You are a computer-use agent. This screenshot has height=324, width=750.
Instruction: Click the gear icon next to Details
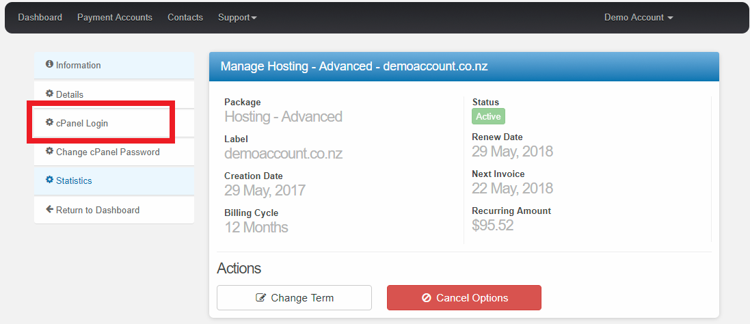tap(49, 94)
